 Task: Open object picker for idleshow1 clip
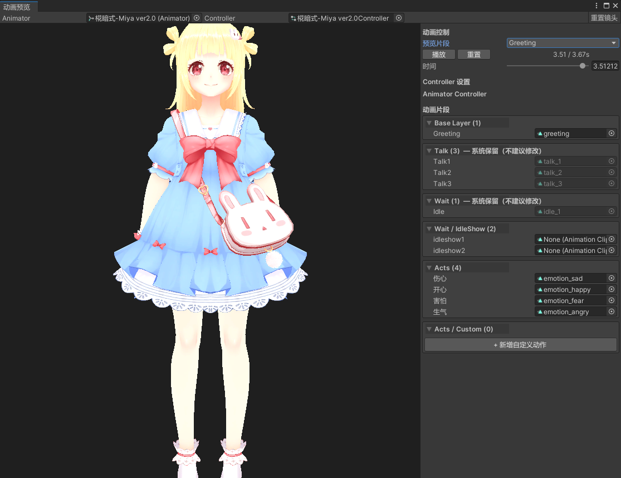point(612,240)
